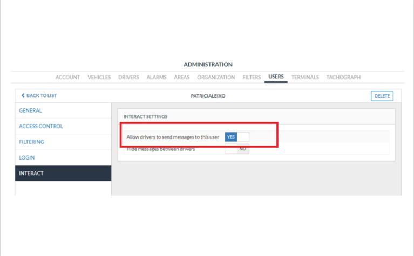Switch to the Vehicles tab
This screenshot has height=256, width=414.
coord(99,77)
